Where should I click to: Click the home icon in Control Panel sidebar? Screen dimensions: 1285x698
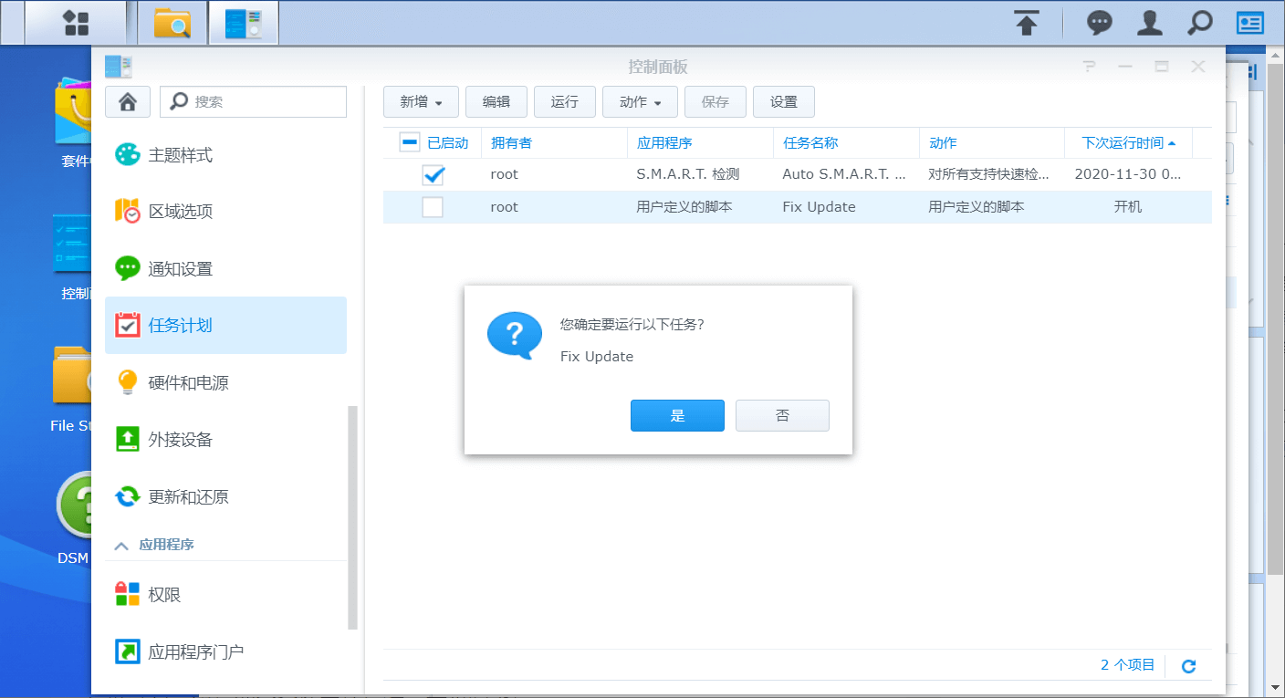tap(127, 101)
